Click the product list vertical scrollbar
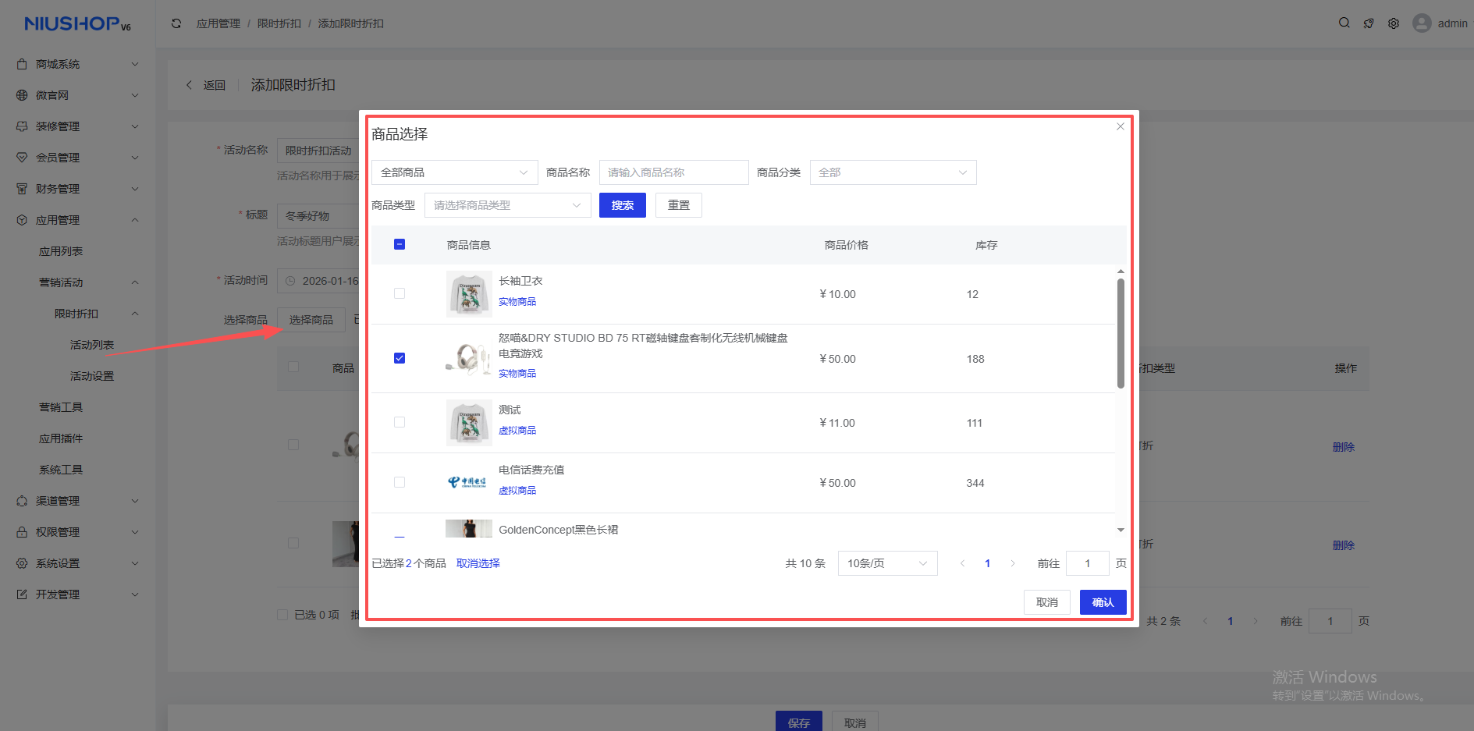Screen dimensions: 1474x731 (1121, 334)
